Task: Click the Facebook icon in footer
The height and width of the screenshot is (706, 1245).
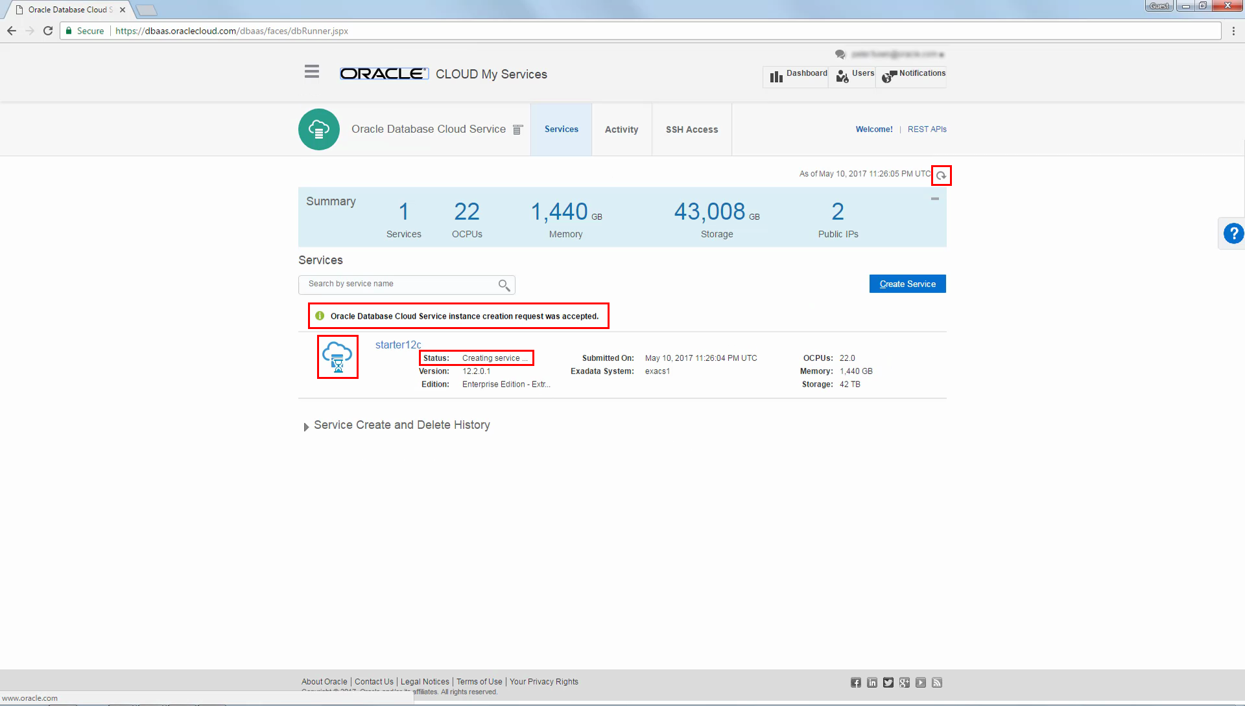Action: (856, 683)
